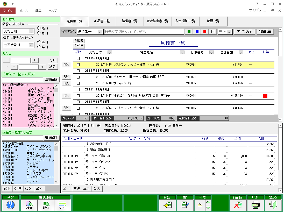Print using the 印刷 printer icon
The width and height of the screenshot is (284, 213).
pos(255,205)
